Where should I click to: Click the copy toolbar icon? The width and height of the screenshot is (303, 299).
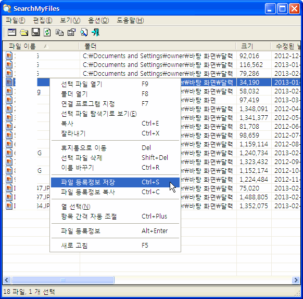point(59,32)
